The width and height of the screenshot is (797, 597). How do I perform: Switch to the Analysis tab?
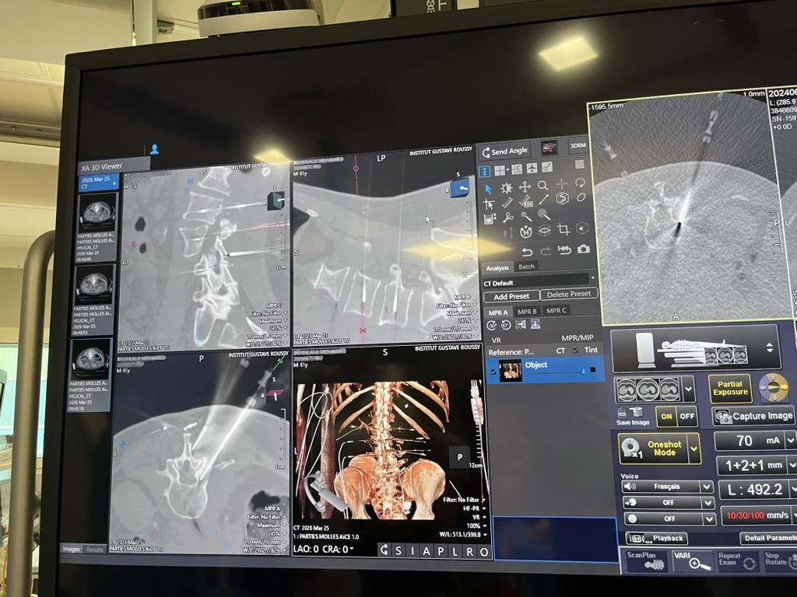click(x=497, y=268)
